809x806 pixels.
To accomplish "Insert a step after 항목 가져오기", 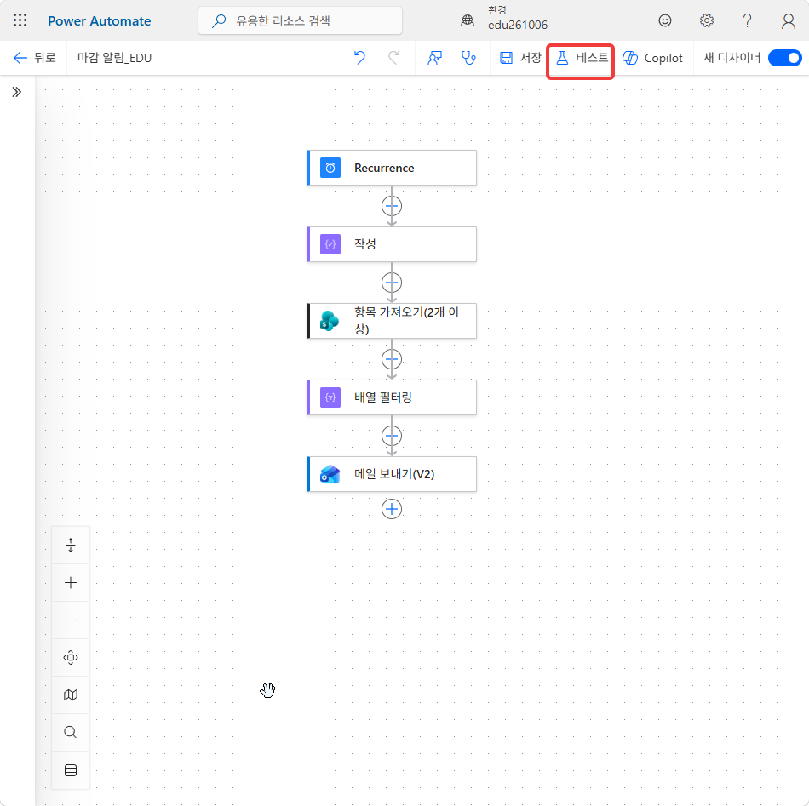I will click(x=392, y=359).
